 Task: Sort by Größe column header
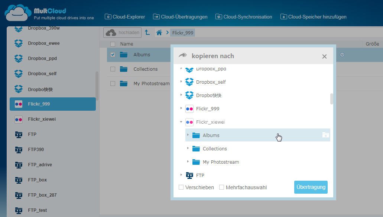372,44
